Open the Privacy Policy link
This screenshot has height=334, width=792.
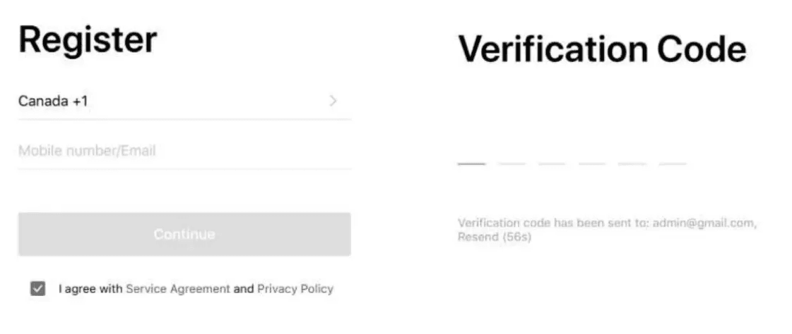[x=295, y=289]
